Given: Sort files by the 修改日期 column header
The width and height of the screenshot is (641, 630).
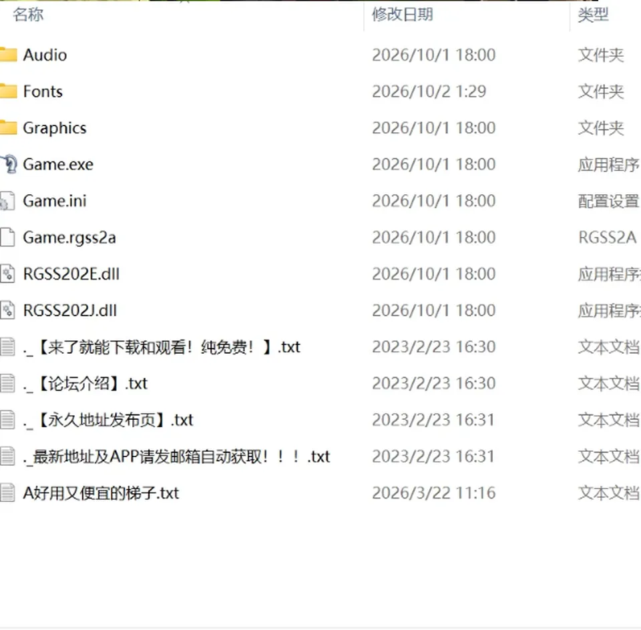Looking at the screenshot, I should point(402,15).
